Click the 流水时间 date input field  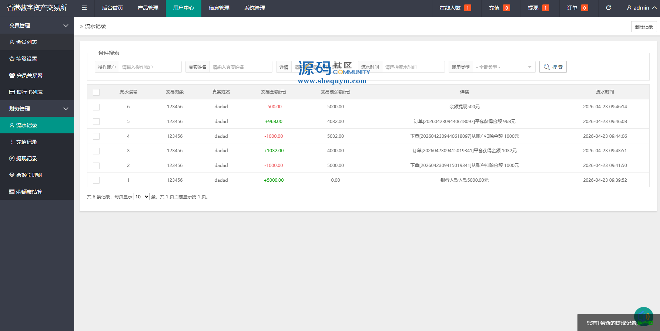pyautogui.click(x=413, y=67)
